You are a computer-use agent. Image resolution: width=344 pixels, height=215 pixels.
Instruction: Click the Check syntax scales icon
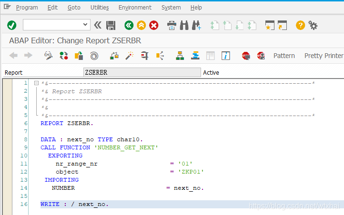pyautogui.click(x=114, y=56)
